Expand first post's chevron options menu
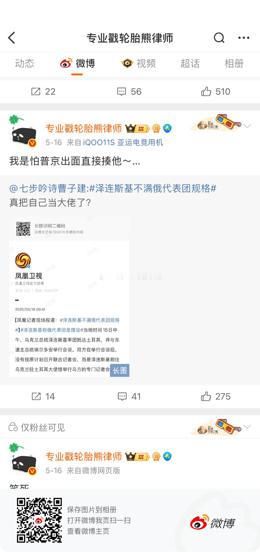The height and width of the screenshot is (552, 260). click(x=247, y=126)
